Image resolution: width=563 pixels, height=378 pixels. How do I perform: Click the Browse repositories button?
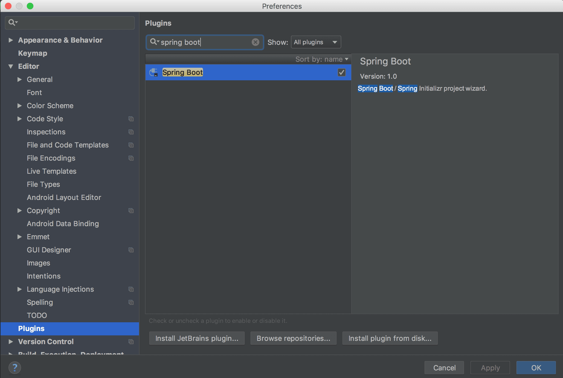[293, 338]
